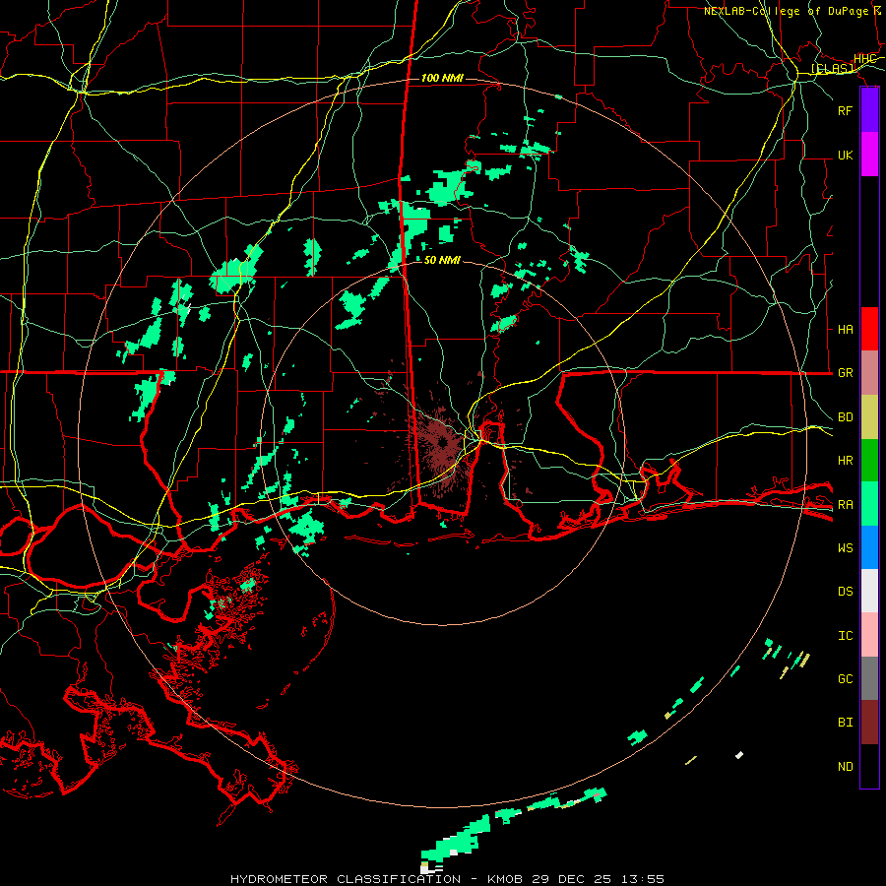Click the 'NEXLAB-College of DuPage' credit text
This screenshot has height=886, width=886.
(786, 11)
